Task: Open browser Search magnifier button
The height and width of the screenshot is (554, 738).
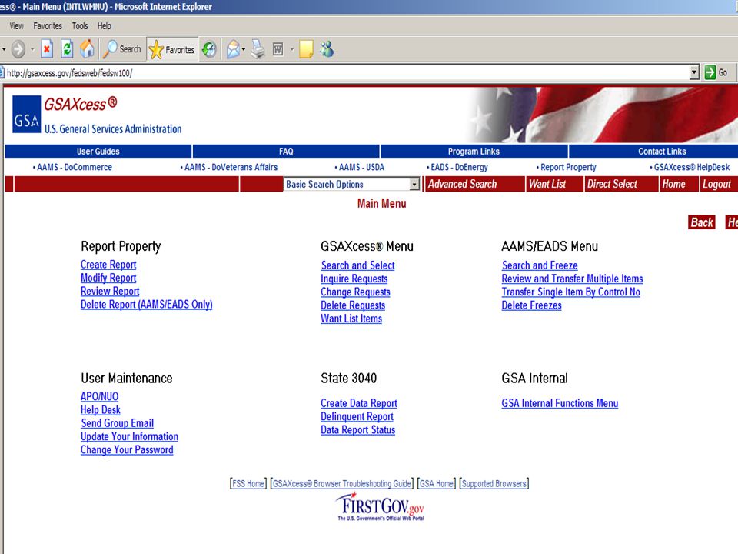Action: point(122,49)
